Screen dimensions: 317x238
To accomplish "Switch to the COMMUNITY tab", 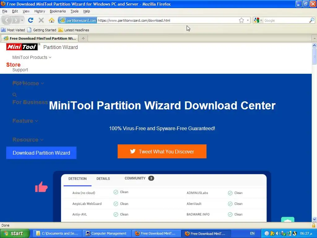I will 139,178.
